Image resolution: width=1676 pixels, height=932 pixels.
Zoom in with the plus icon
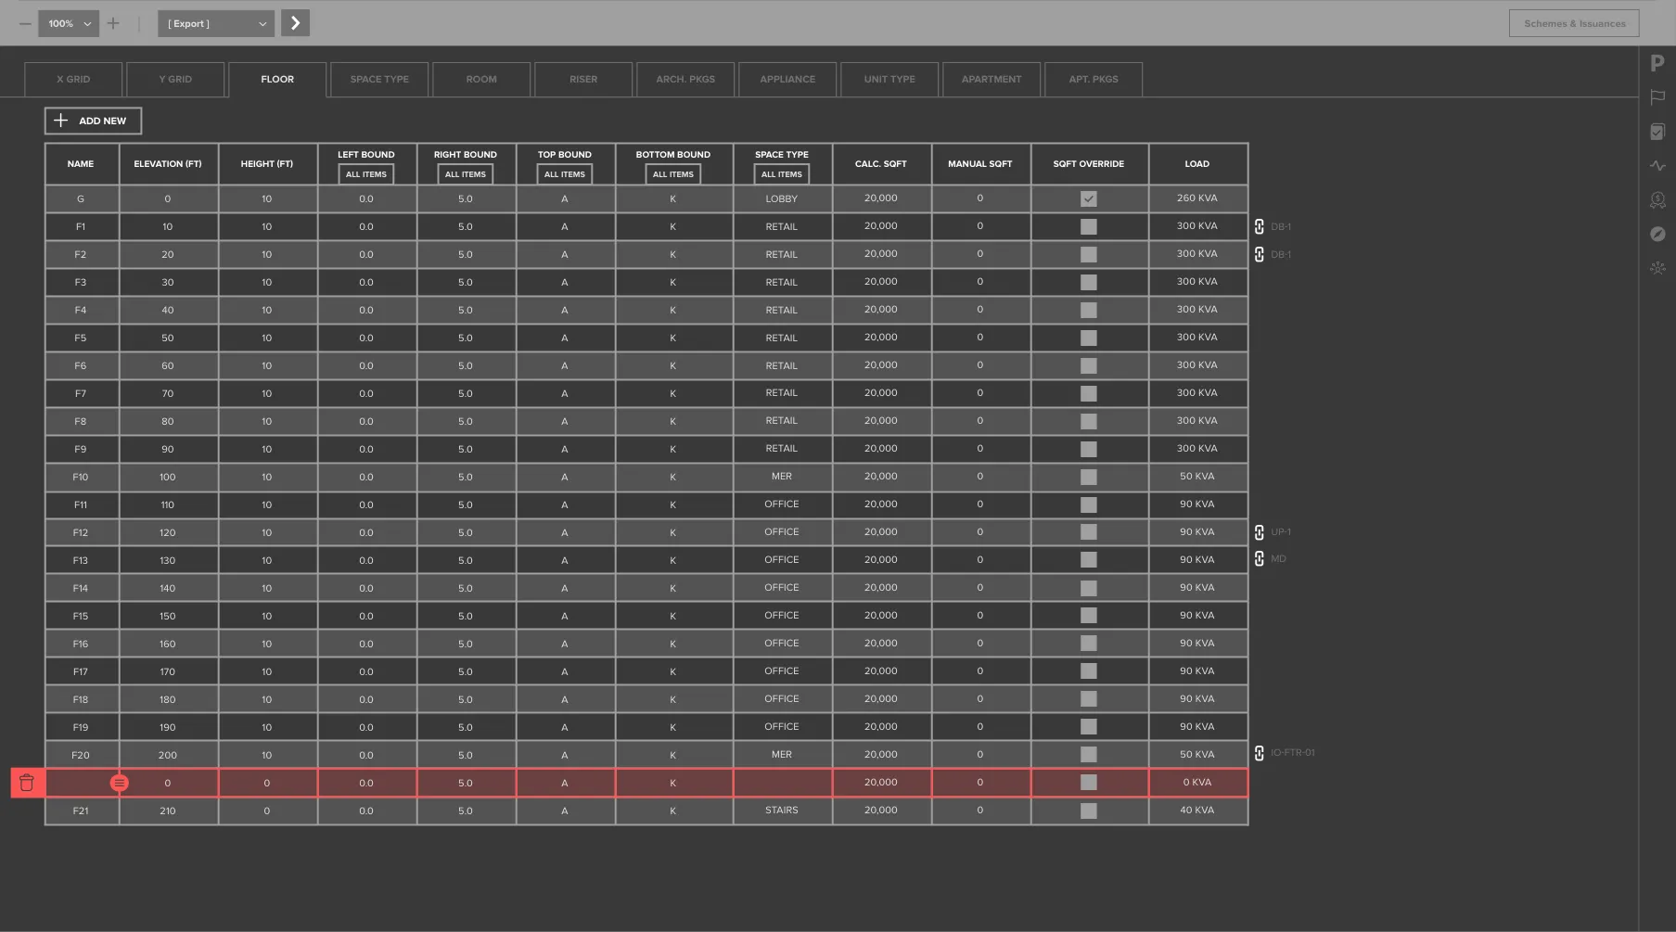point(113,23)
